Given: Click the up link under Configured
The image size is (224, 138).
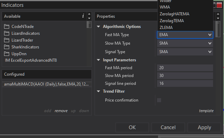Looking at the screenshot, I should click(x=73, y=111).
